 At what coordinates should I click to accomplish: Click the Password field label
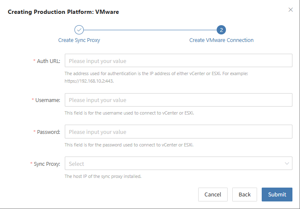48,132
